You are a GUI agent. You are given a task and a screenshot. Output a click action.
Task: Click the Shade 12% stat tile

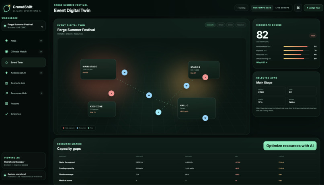click(271, 101)
